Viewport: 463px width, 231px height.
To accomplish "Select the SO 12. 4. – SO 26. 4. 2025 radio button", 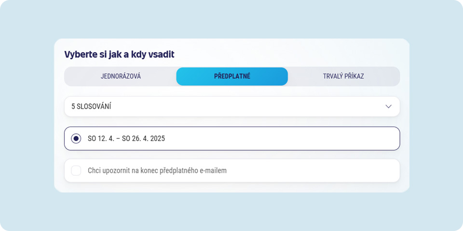I will point(76,139).
